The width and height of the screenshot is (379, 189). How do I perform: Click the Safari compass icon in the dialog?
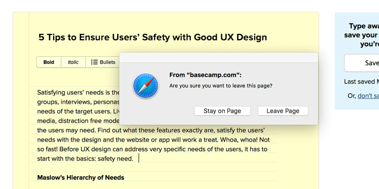146,86
